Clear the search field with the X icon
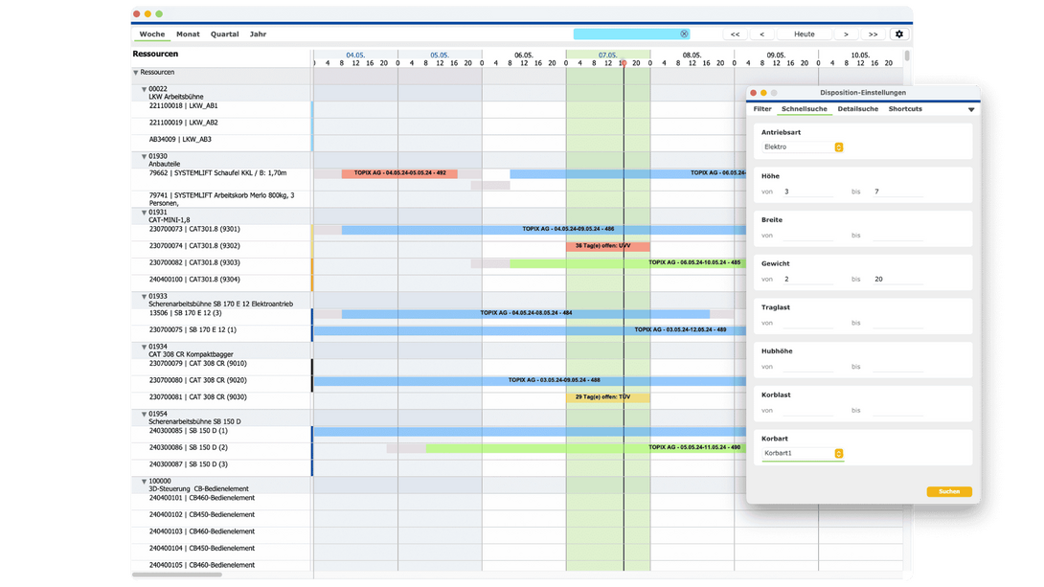 pos(684,34)
